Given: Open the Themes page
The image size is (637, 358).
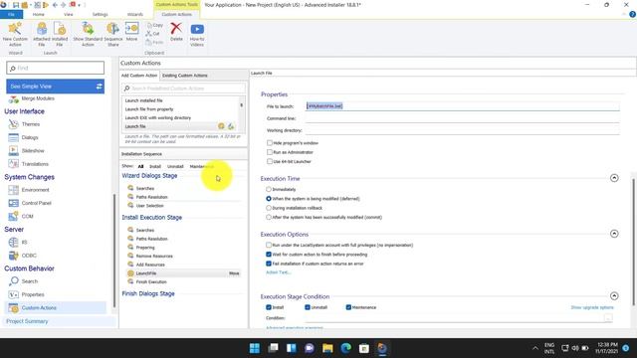Looking at the screenshot, I should coord(31,124).
